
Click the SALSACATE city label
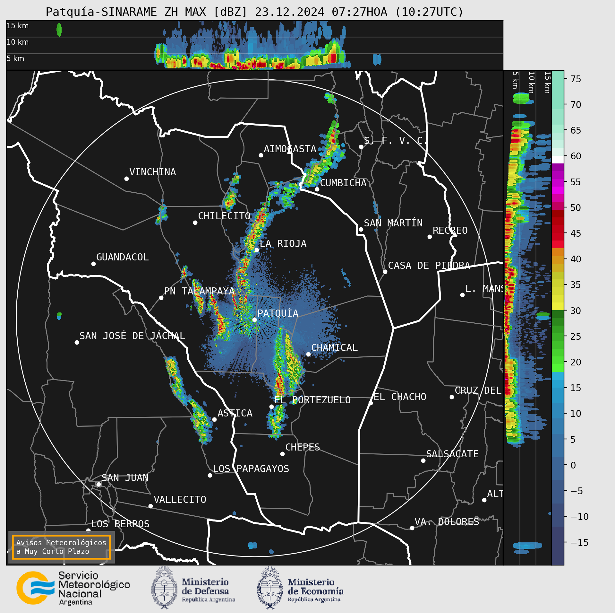452,454
